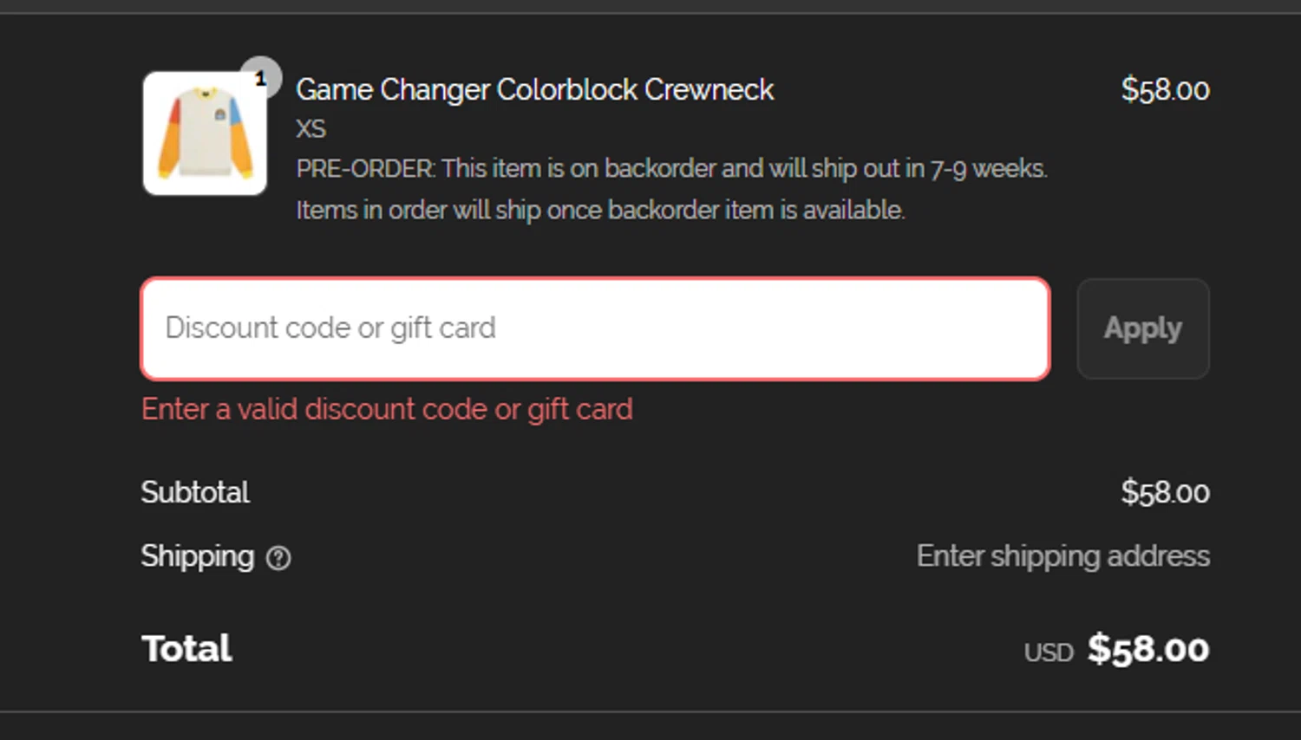
Task: Click the Enter shipping address text
Action: (x=1062, y=556)
